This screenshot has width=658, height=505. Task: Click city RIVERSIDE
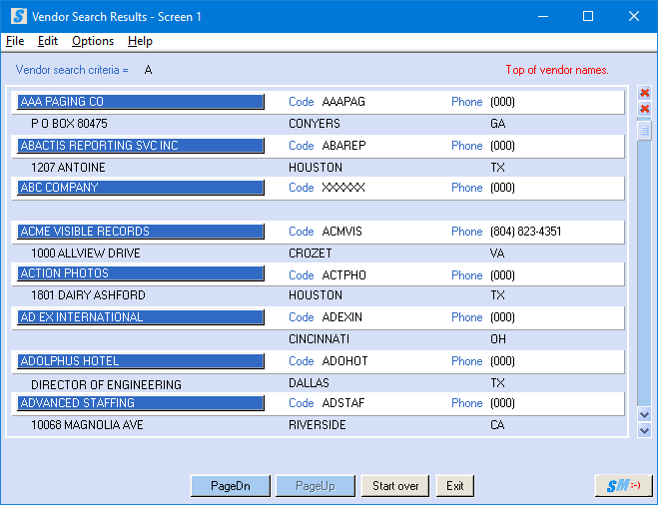click(x=318, y=425)
